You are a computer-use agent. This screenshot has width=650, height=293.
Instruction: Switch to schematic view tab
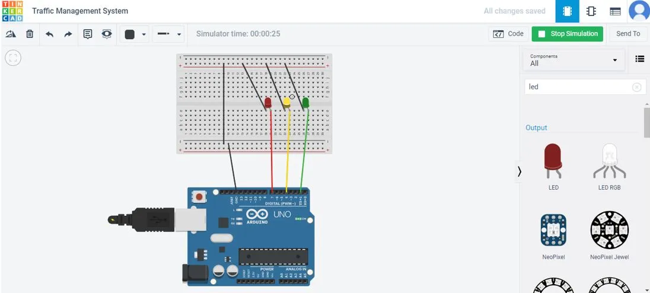(591, 11)
